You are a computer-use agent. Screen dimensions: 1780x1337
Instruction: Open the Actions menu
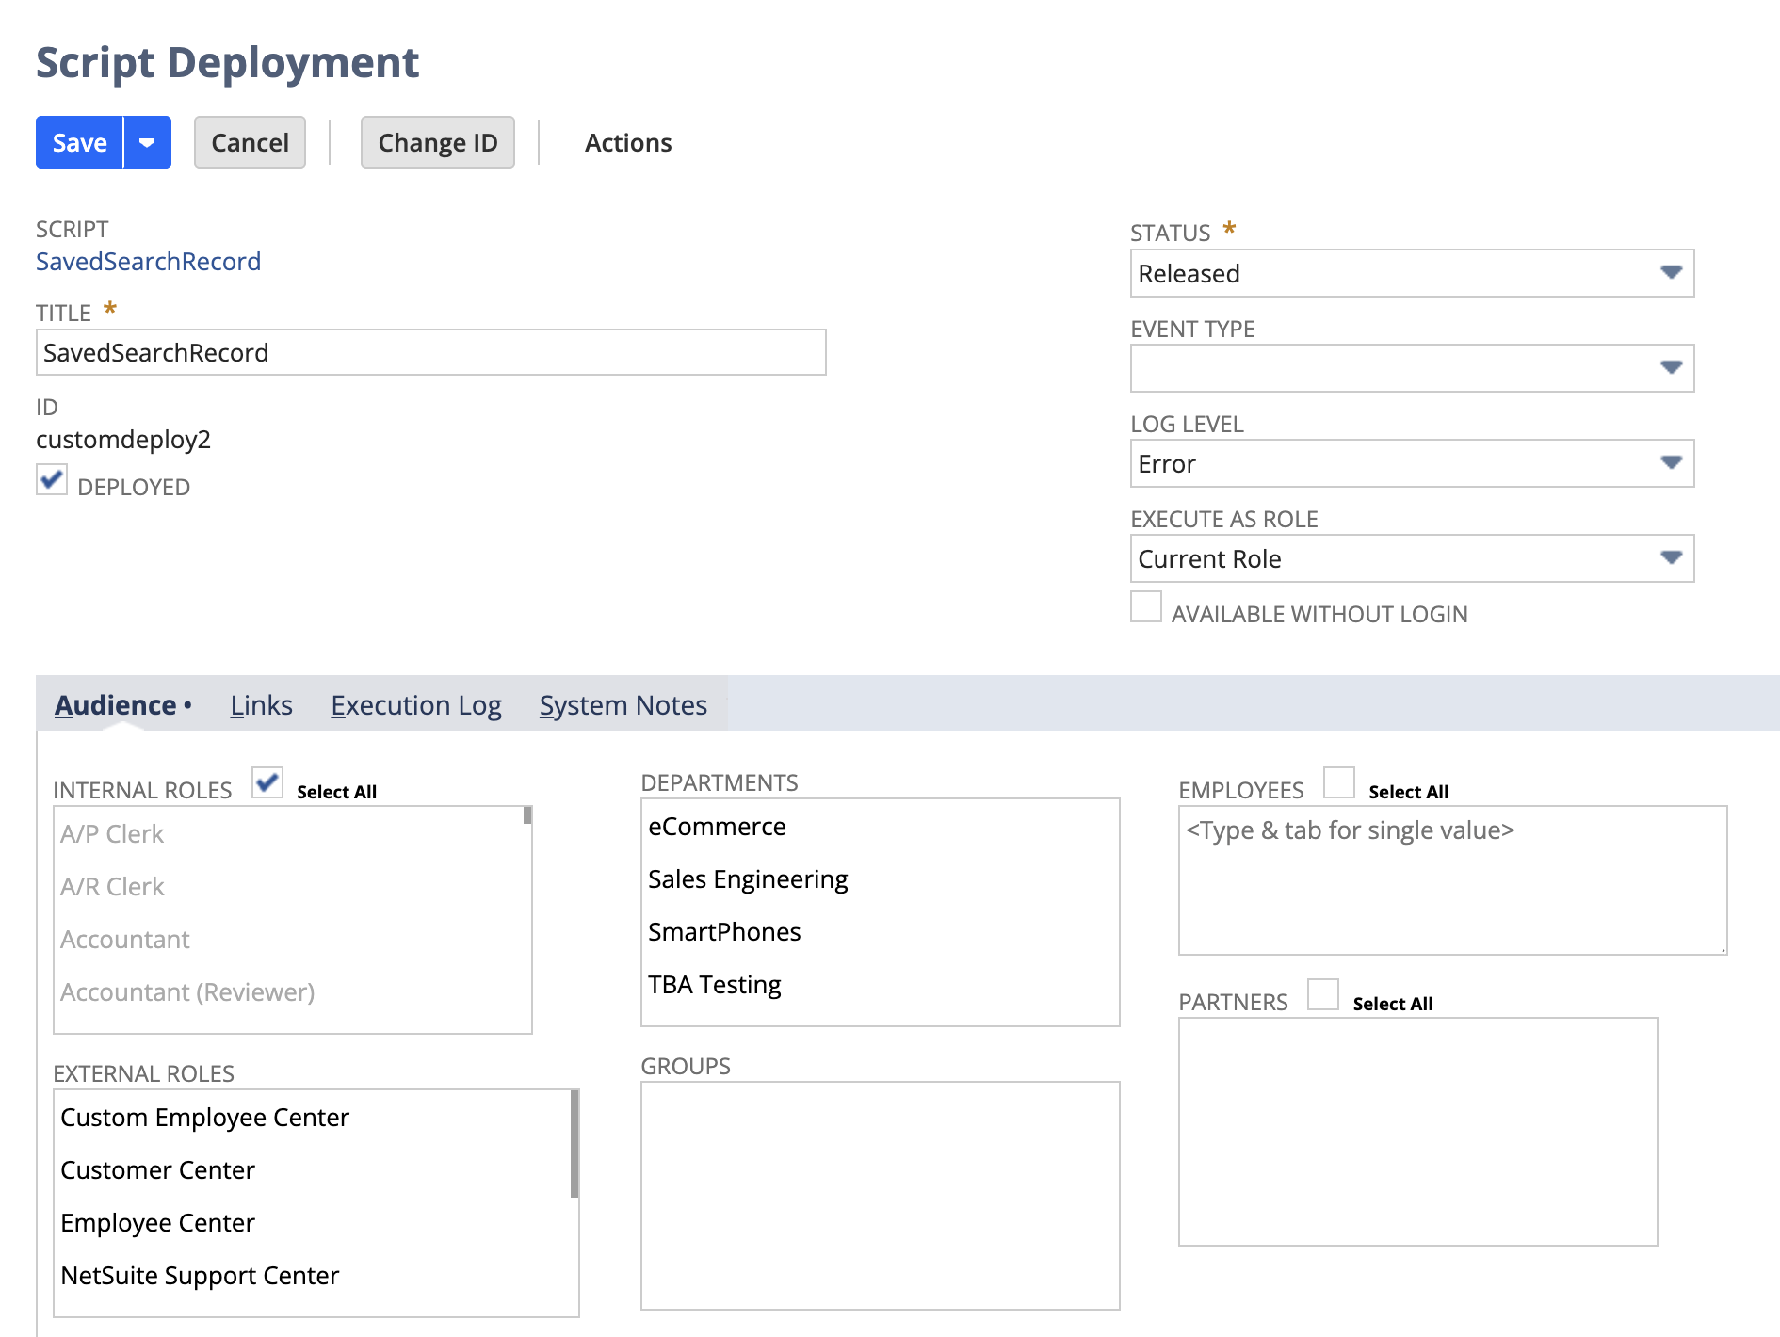pos(628,142)
